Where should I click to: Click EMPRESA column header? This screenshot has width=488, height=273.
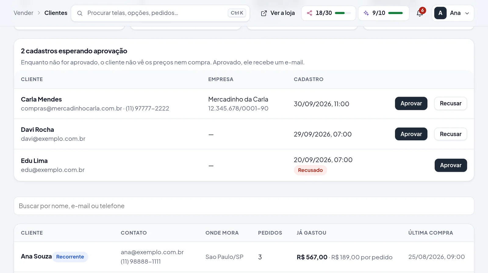[x=221, y=79]
